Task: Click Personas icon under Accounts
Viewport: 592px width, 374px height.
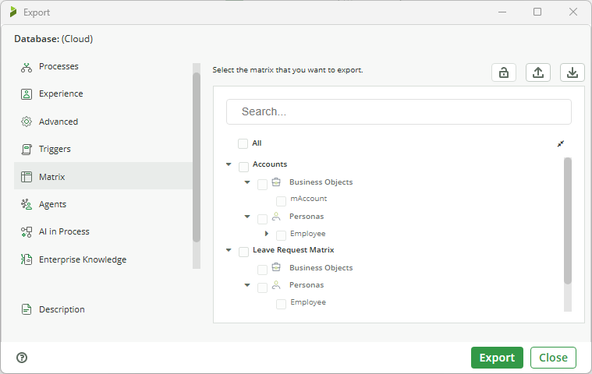Action: pos(276,217)
